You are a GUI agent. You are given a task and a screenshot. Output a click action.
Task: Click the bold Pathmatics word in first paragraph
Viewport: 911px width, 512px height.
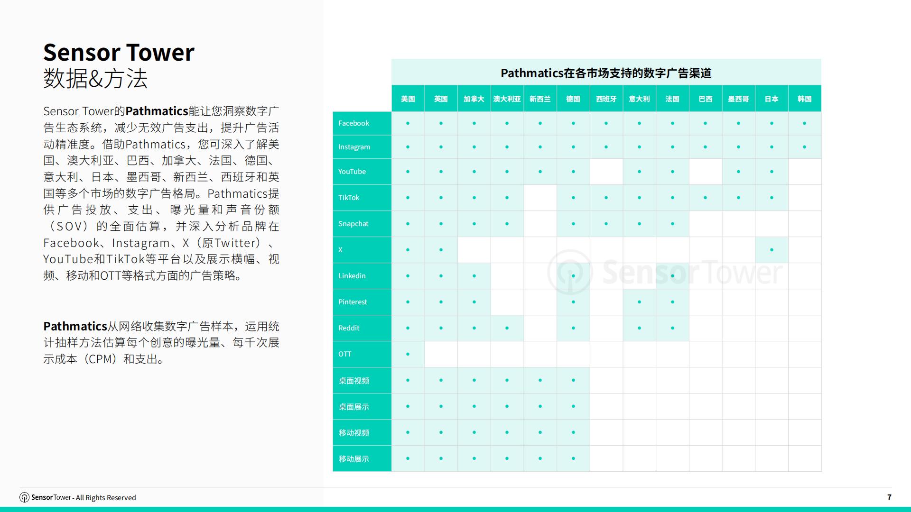click(157, 111)
